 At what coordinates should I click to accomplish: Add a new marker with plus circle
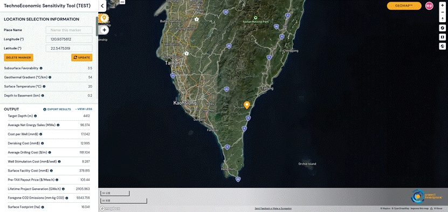point(104,30)
